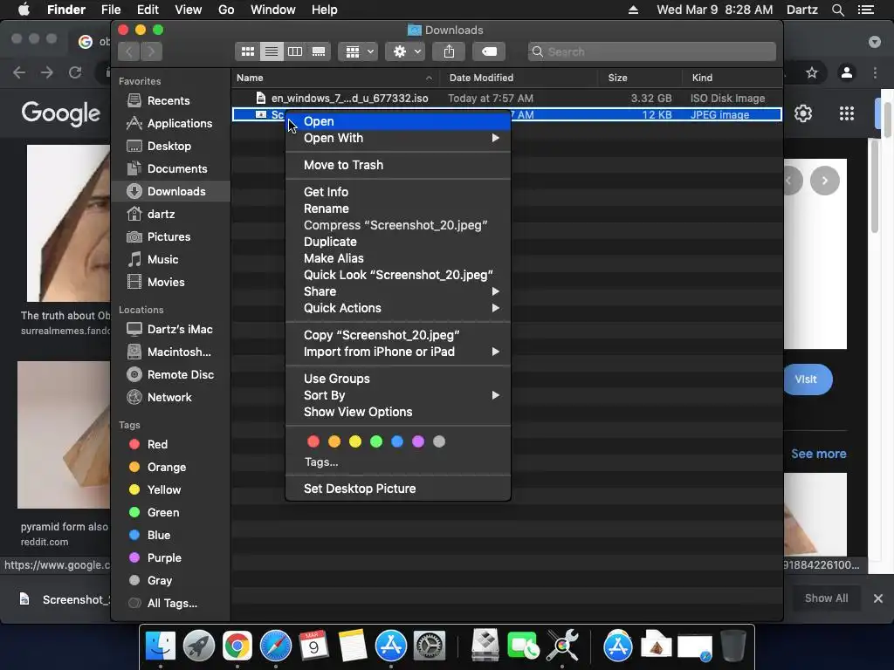Open the Finder Go menu
This screenshot has height=670, width=894.
(226, 10)
